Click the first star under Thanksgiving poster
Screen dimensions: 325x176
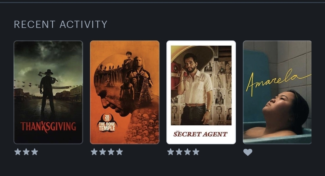(18, 152)
